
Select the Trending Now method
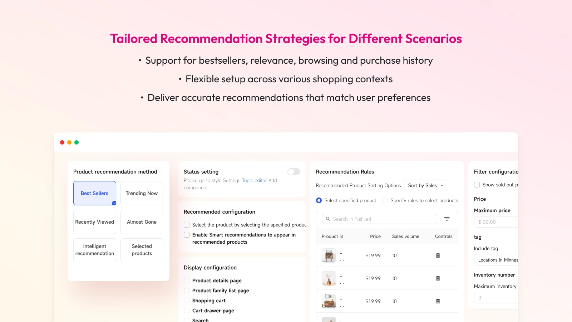142,193
